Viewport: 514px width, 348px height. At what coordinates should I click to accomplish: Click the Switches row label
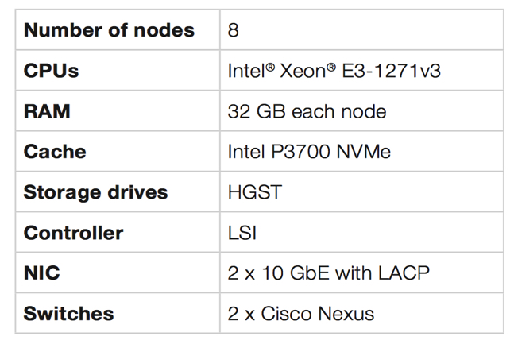(68, 314)
